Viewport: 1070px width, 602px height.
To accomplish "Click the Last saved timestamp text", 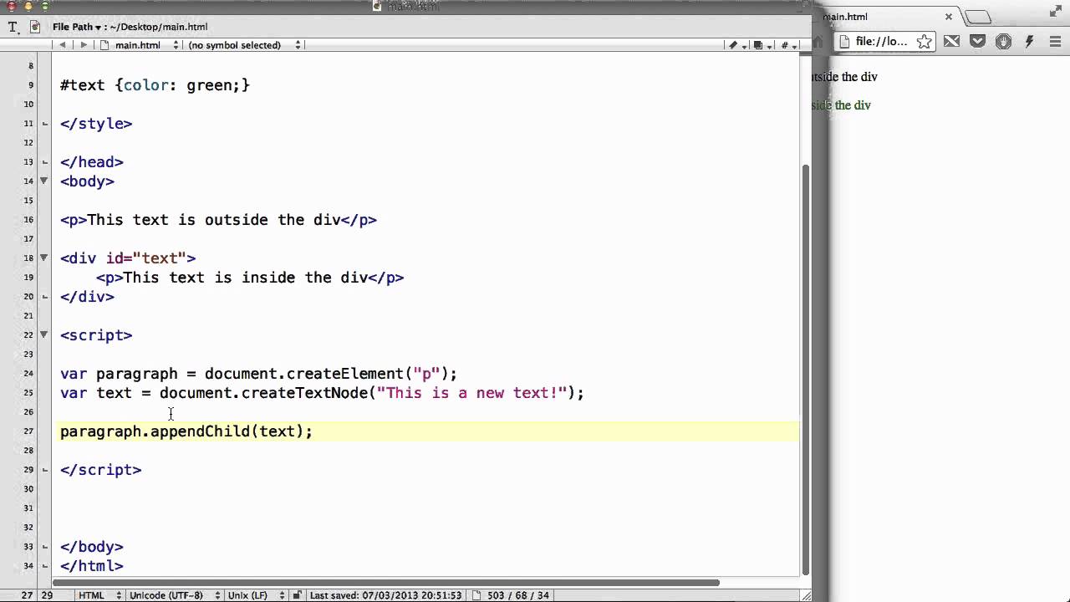I will 385,595.
